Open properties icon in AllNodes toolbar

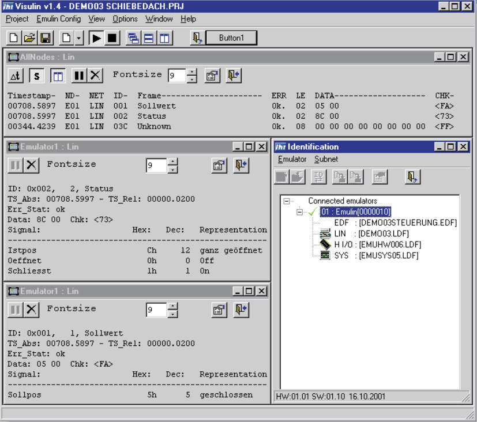coord(212,76)
